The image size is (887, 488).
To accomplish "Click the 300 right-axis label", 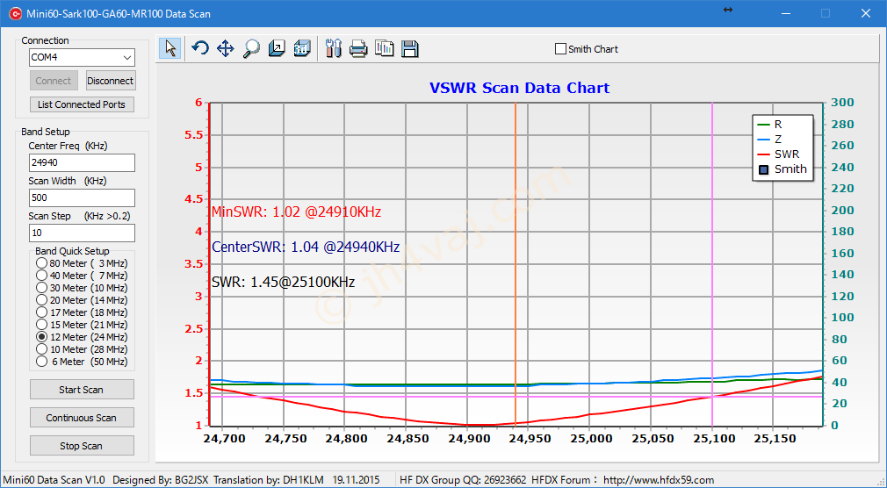I will coord(842,103).
